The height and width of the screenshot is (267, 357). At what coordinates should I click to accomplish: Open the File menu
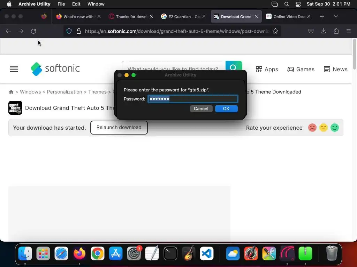[x=61, y=4]
